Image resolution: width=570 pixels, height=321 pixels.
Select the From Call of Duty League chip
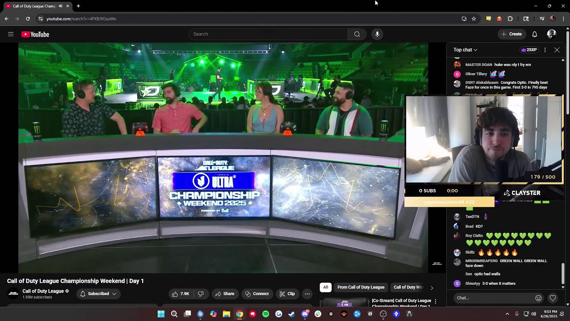361,288
